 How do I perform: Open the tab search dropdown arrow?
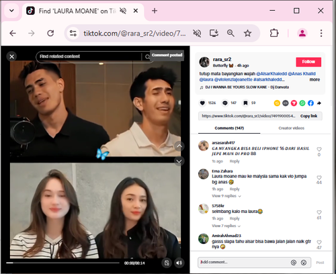point(11,11)
